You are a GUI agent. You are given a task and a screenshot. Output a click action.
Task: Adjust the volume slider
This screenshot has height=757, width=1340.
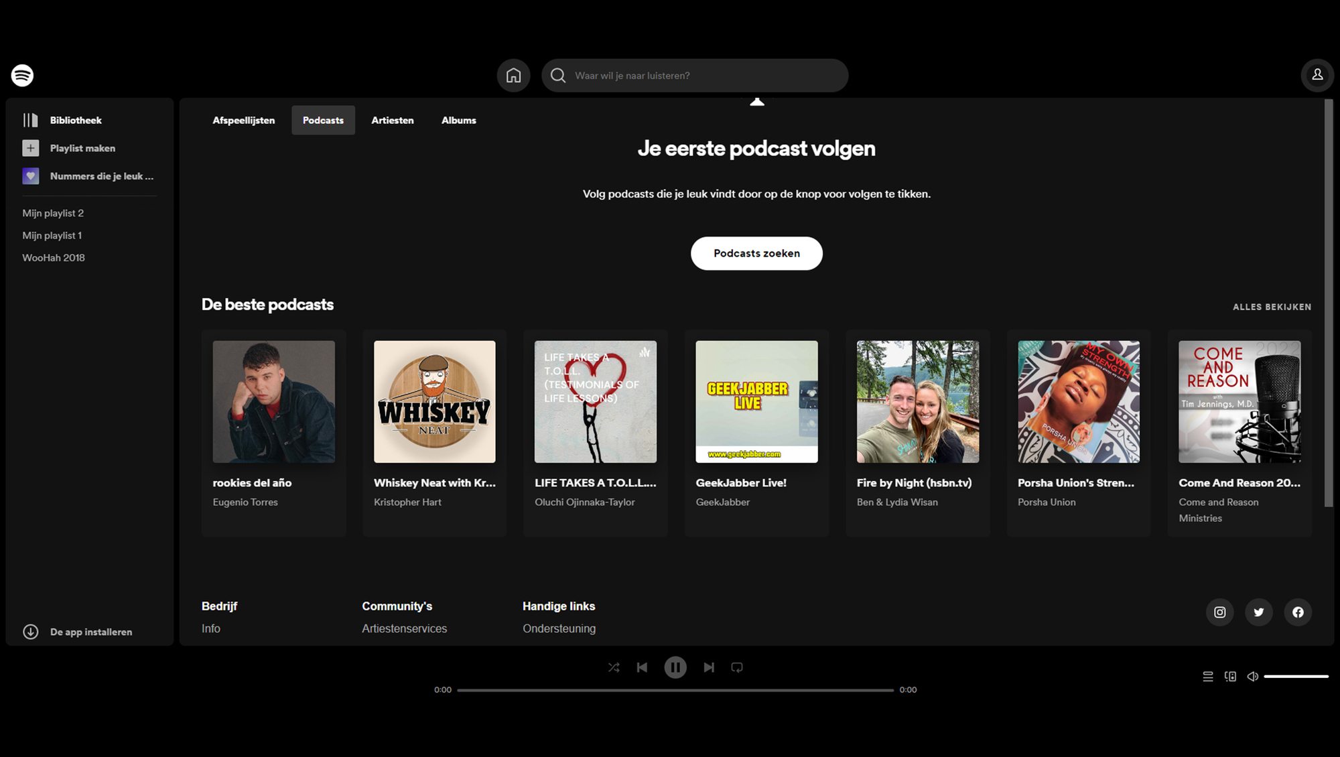(x=1296, y=677)
